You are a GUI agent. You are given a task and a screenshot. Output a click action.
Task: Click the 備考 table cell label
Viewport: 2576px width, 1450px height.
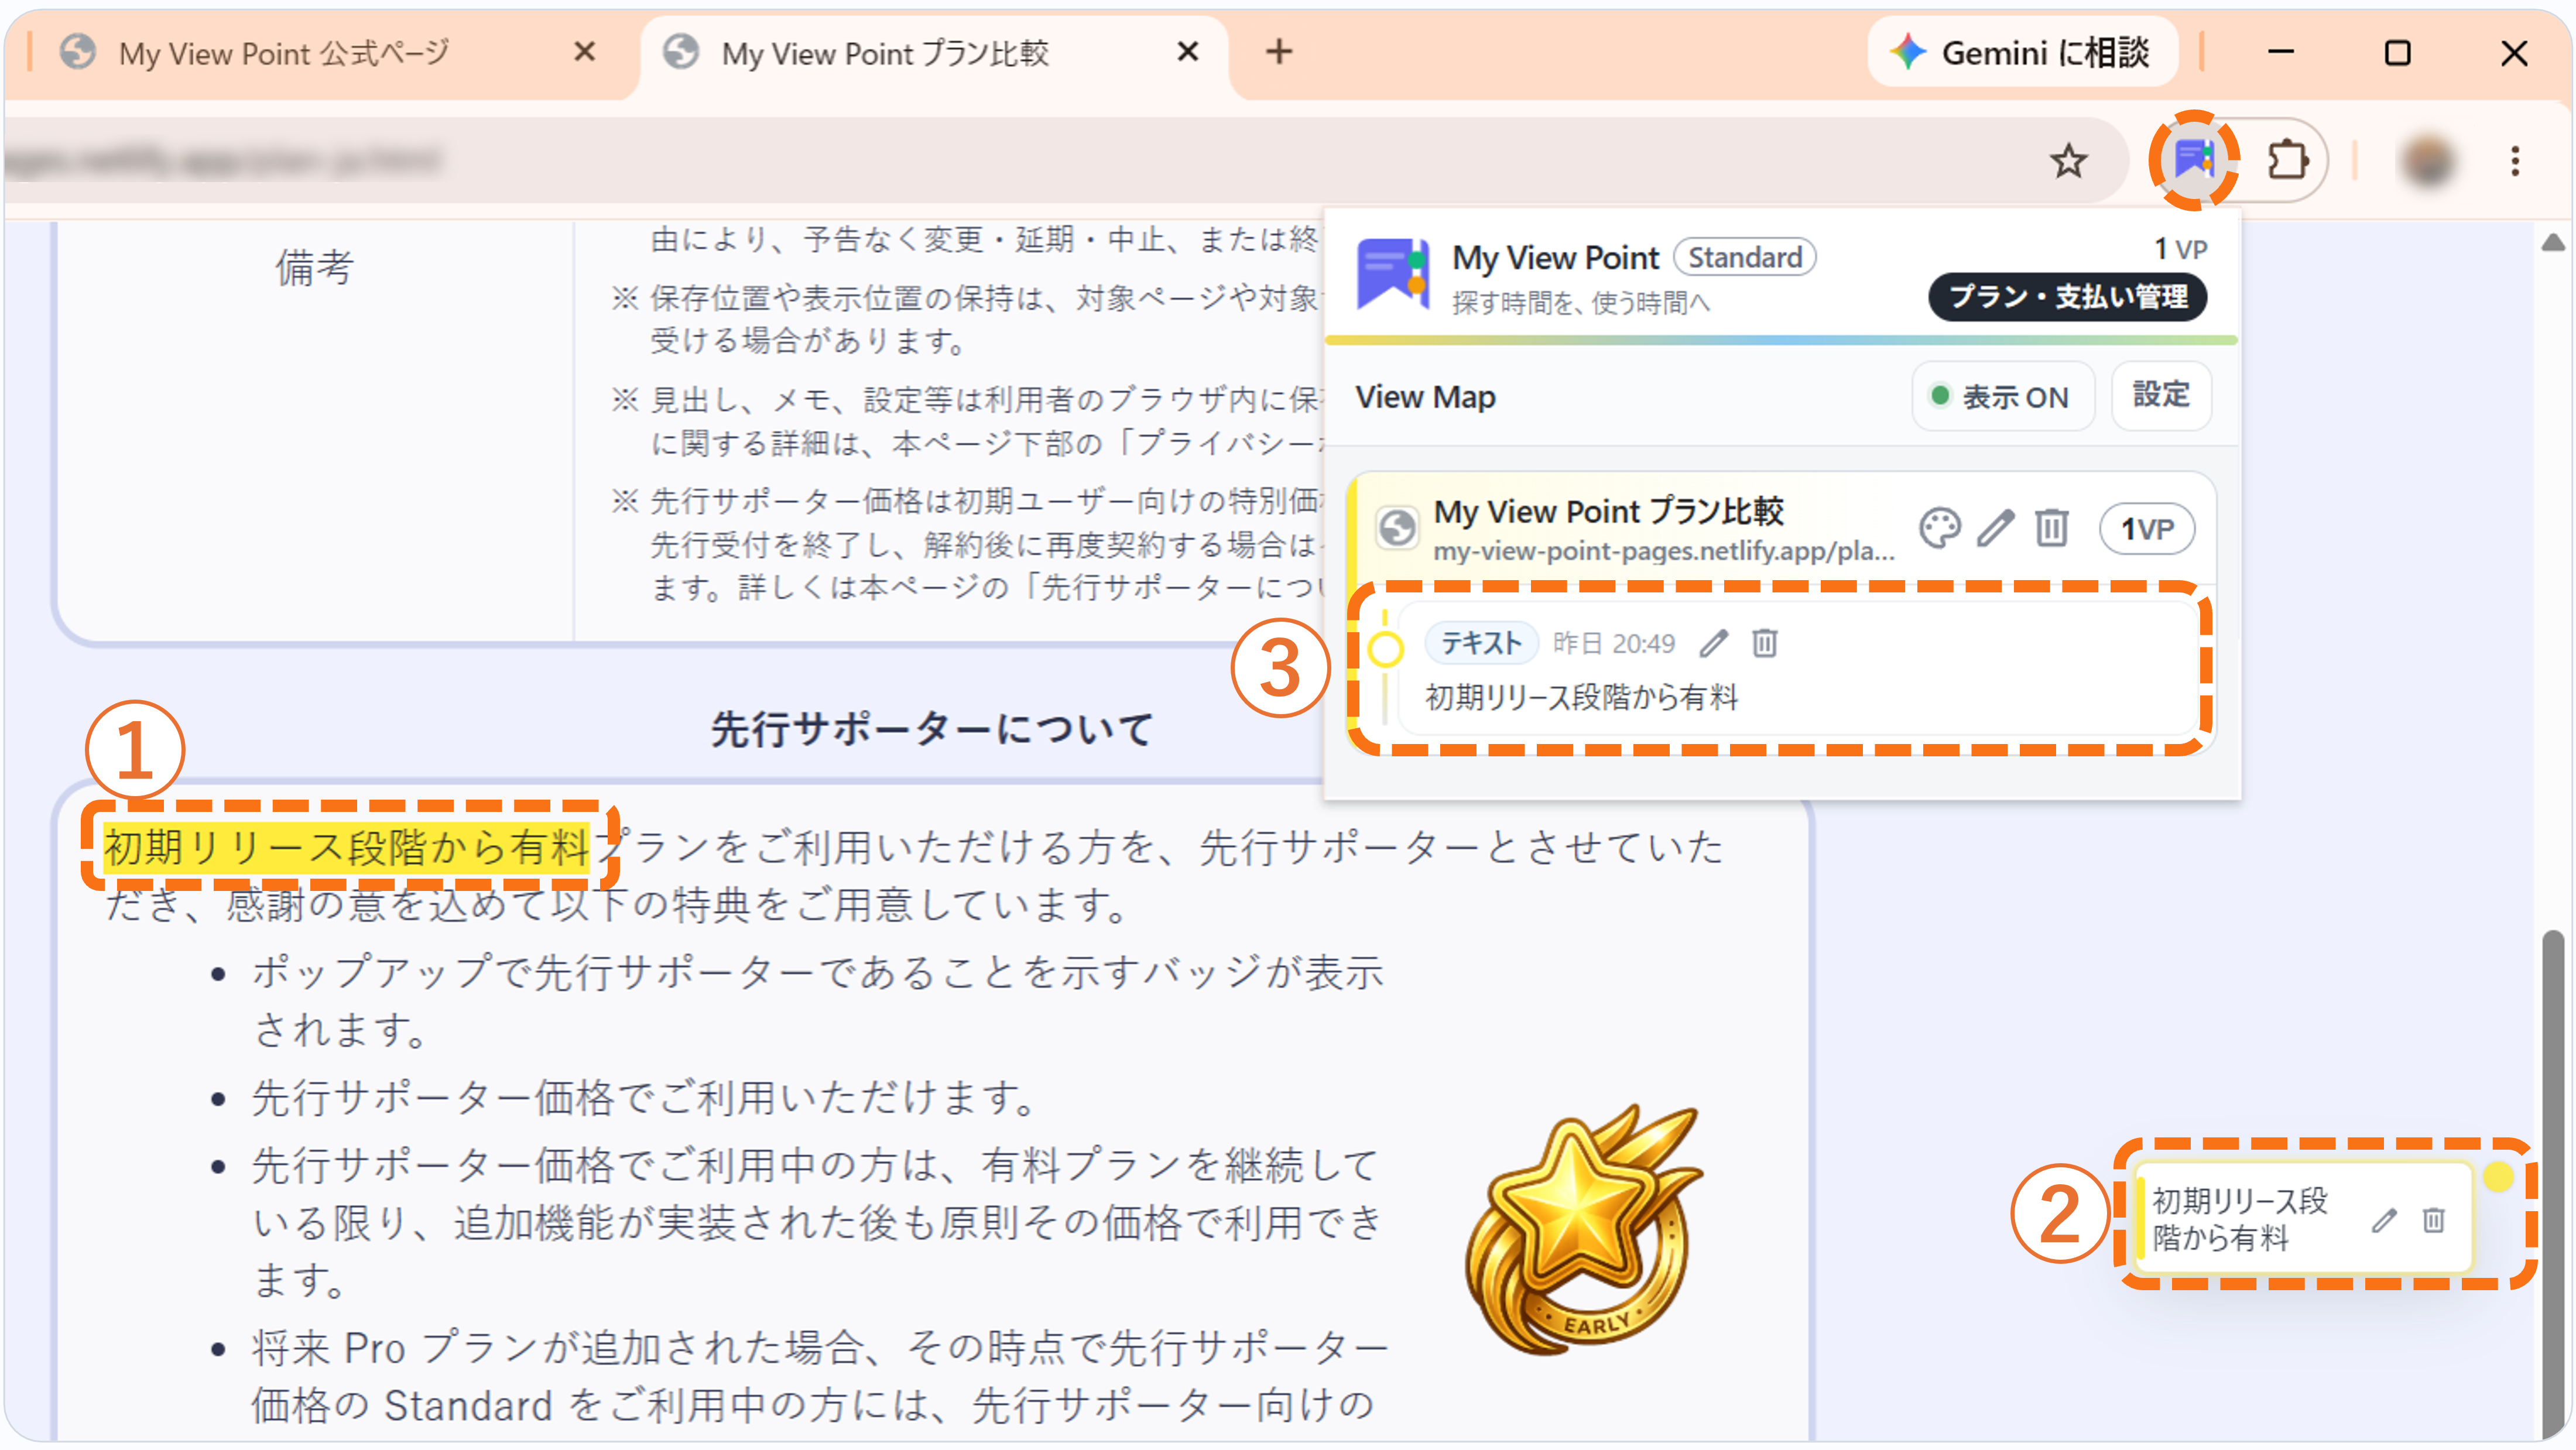coord(314,267)
